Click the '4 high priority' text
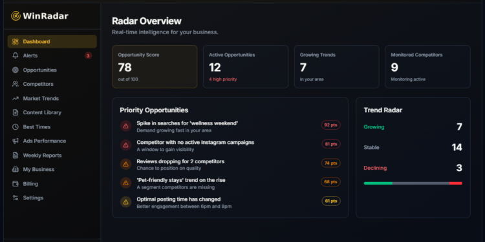Image resolution: width=485 pixels, height=242 pixels. pyautogui.click(x=222, y=79)
